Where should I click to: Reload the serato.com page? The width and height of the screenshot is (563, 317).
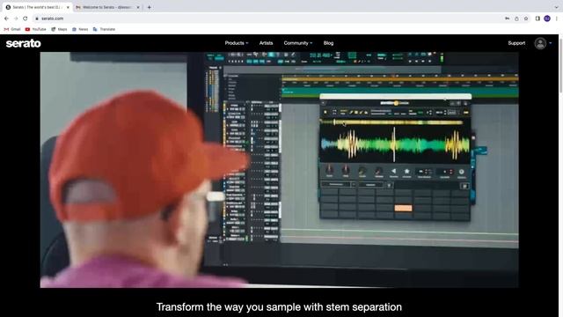[26, 18]
